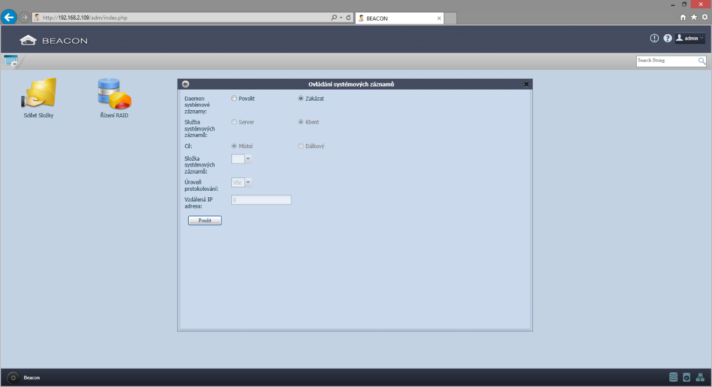This screenshot has width=712, height=387.
Task: Select the Povolit radio button
Action: (x=234, y=98)
